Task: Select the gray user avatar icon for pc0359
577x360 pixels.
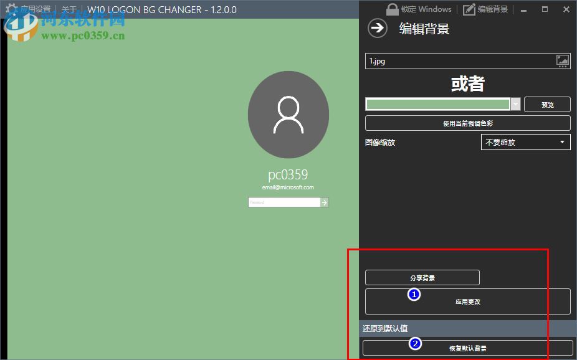Action: [x=288, y=115]
